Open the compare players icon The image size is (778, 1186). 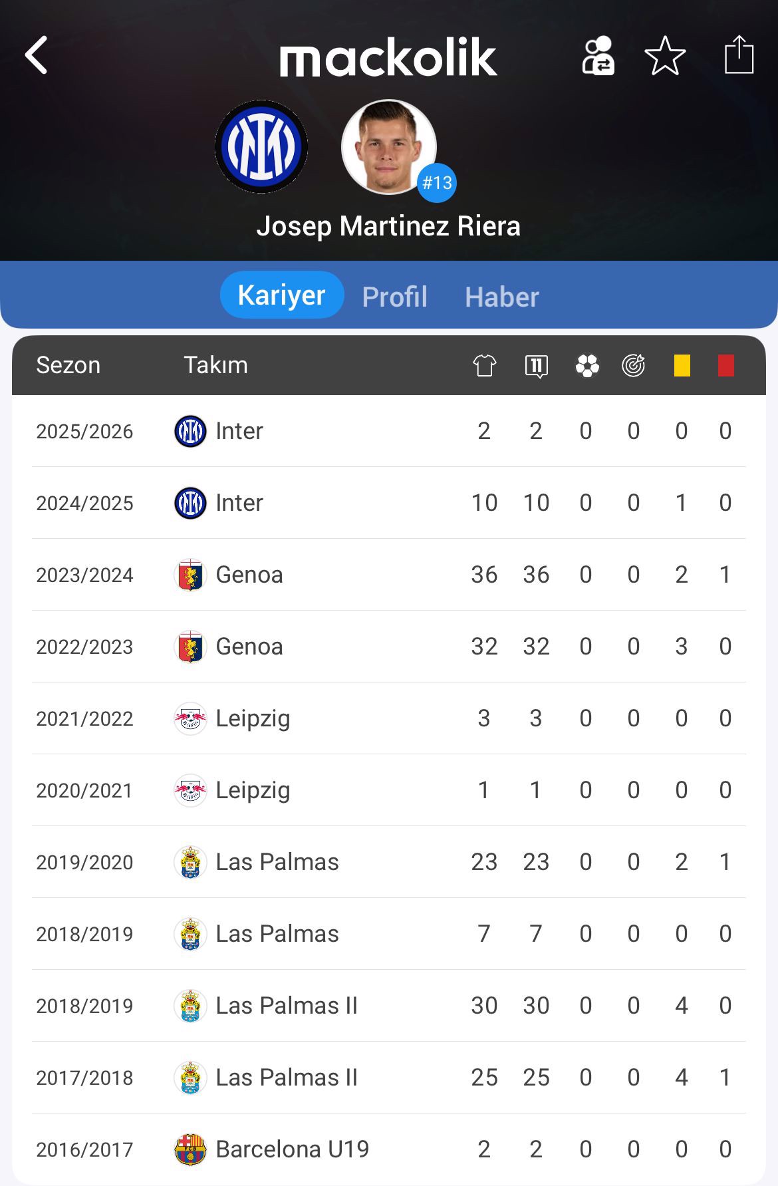pos(598,56)
